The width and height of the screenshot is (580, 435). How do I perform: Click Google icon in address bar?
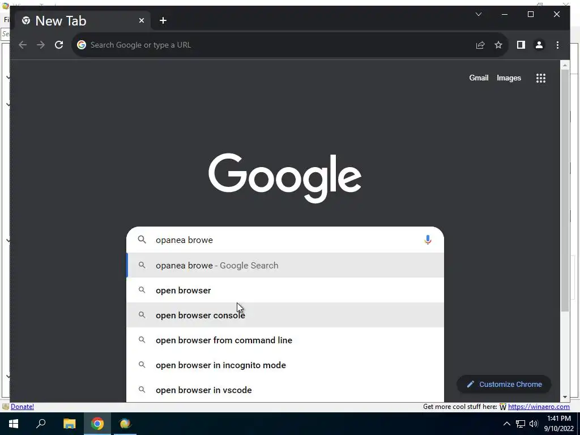[82, 45]
